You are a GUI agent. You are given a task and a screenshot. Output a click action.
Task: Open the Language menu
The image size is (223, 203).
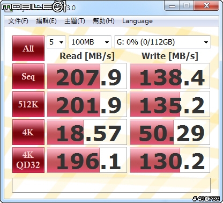[137, 21]
